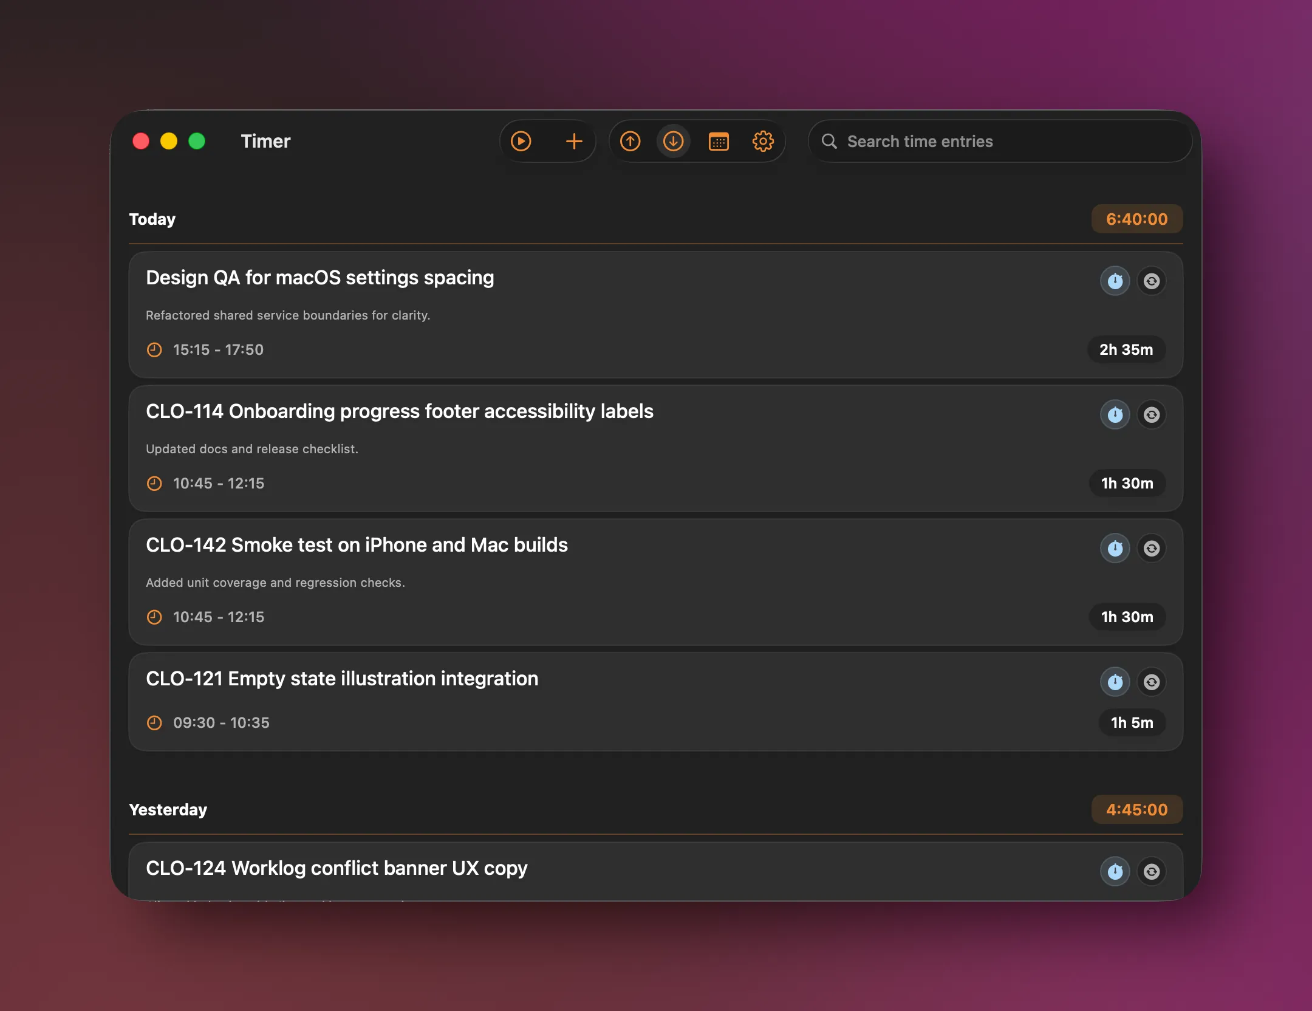Select the 09:30 - 10:35 time range

[221, 722]
